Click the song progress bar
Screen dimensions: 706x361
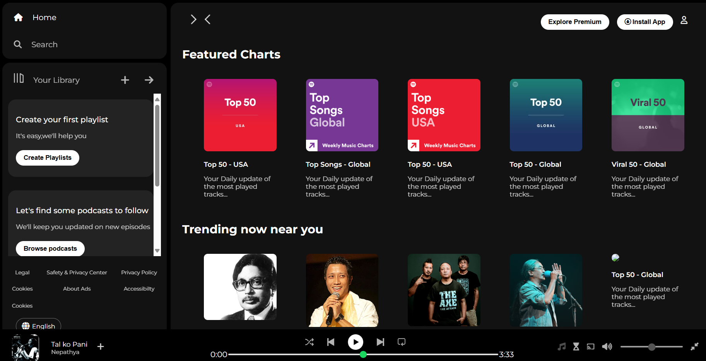tap(363, 354)
